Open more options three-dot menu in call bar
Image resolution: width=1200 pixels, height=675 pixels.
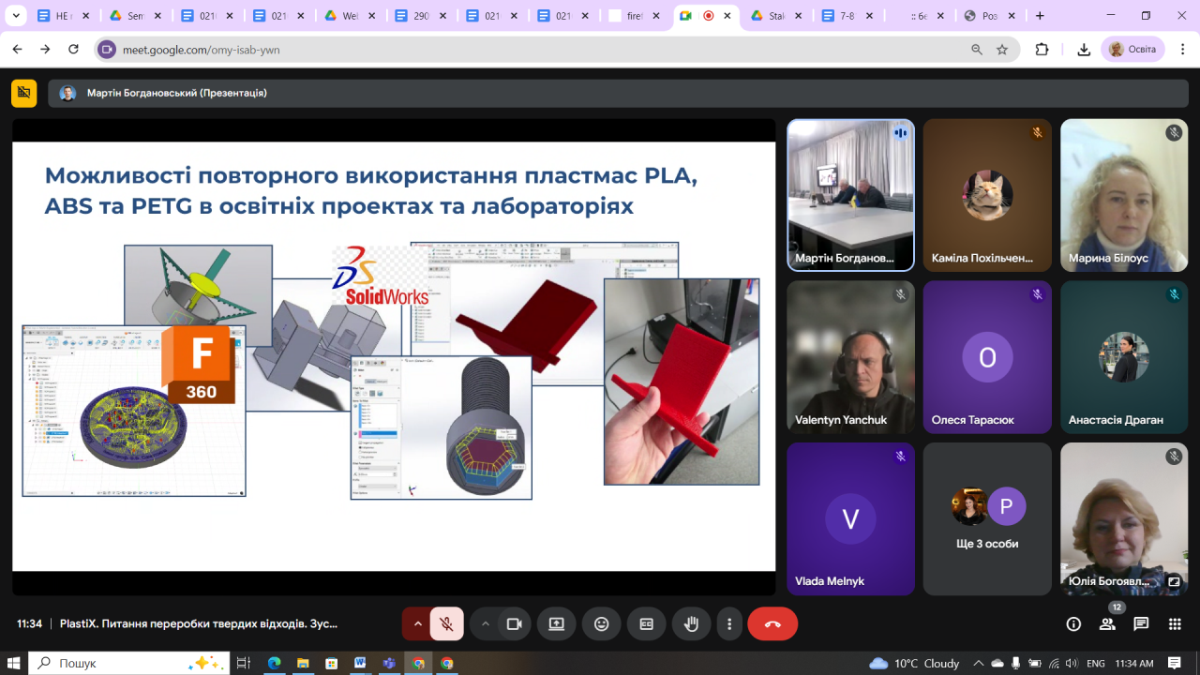pos(729,624)
